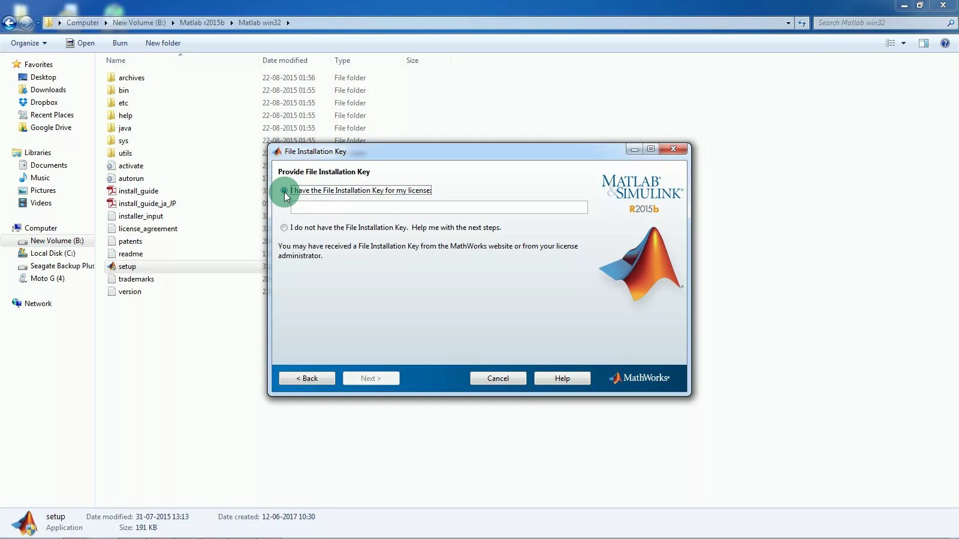Open Recent Places in navigation pane
This screenshot has height=539, width=959.
[x=52, y=115]
